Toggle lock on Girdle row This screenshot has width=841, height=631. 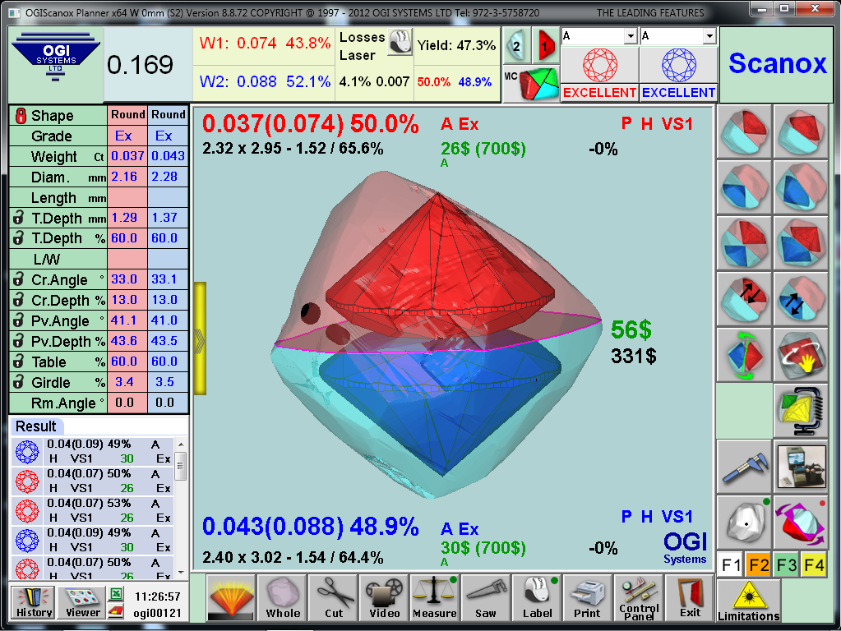coord(18,382)
